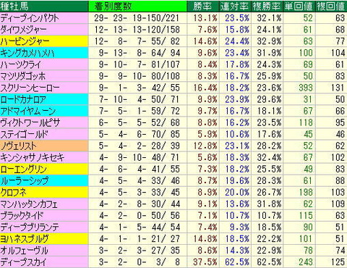Click ローエングリン 複回値 value 83
The image size is (347, 268).
pyautogui.click(x=340, y=169)
